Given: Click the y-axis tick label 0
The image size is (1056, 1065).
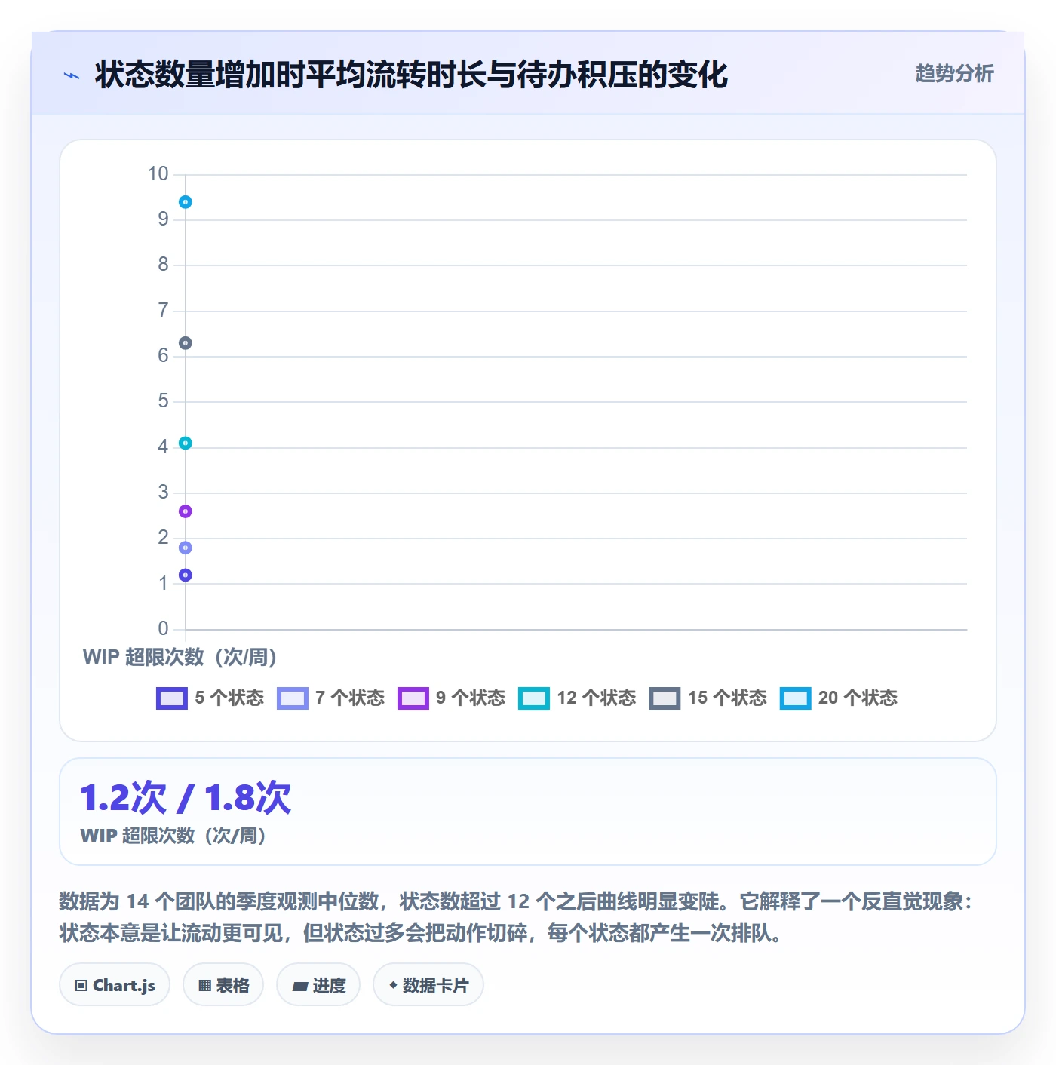Looking at the screenshot, I should pos(163,628).
